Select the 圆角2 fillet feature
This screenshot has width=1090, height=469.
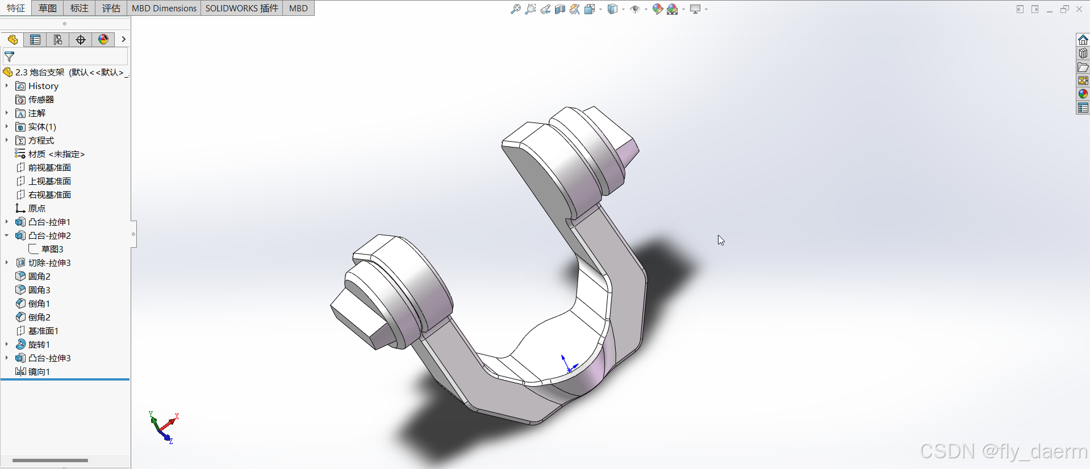[33, 276]
